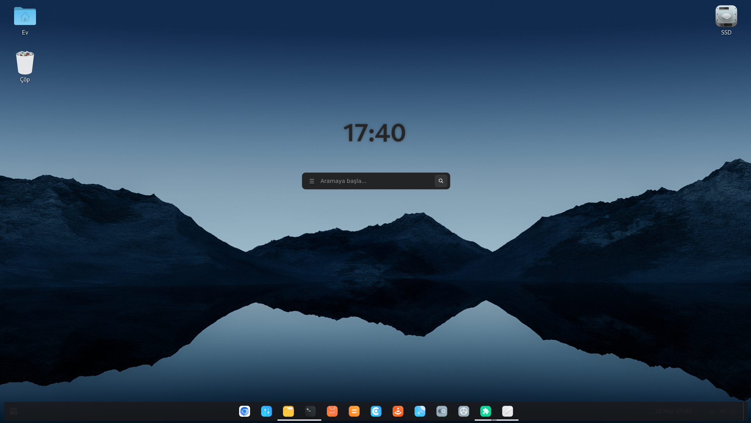751x423 pixels.
Task: Open the application launcher in panel corner
Action: click(14, 411)
